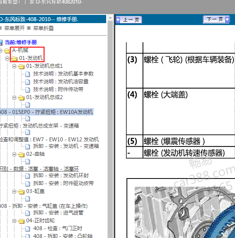The image size is (235, 238).
Task: Select 拧紧扭矩 : EW10A发动机 entry
Action: pyautogui.click(x=46, y=112)
